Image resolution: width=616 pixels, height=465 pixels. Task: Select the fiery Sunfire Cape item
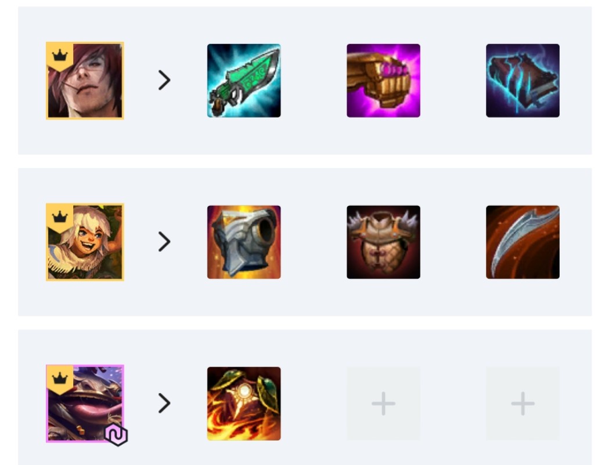(x=244, y=404)
